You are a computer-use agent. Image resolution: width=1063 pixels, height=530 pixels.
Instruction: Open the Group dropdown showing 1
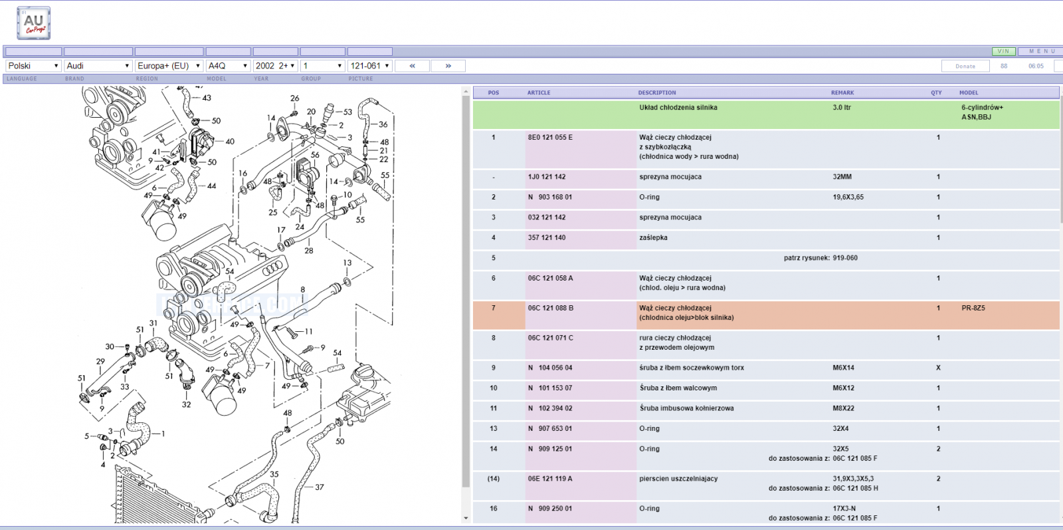[322, 66]
